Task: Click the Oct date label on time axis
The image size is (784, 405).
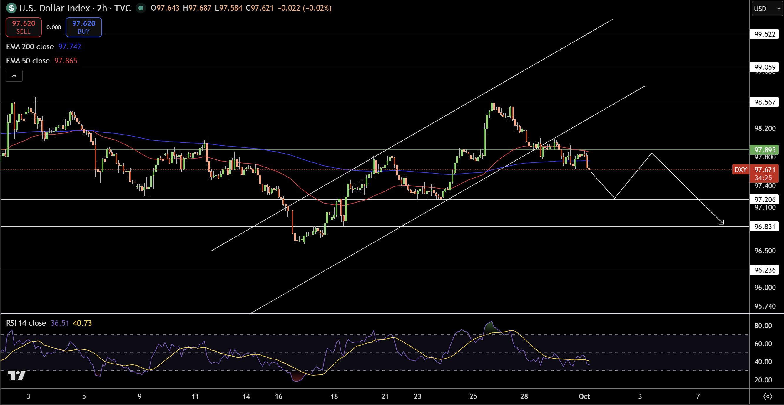Action: [x=584, y=396]
